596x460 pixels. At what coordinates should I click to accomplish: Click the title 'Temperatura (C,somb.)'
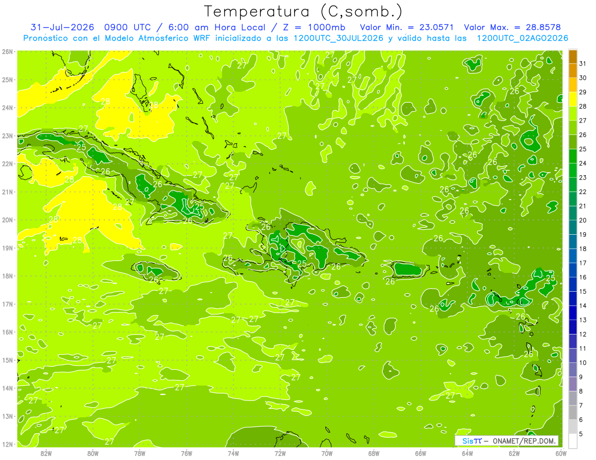(x=303, y=11)
